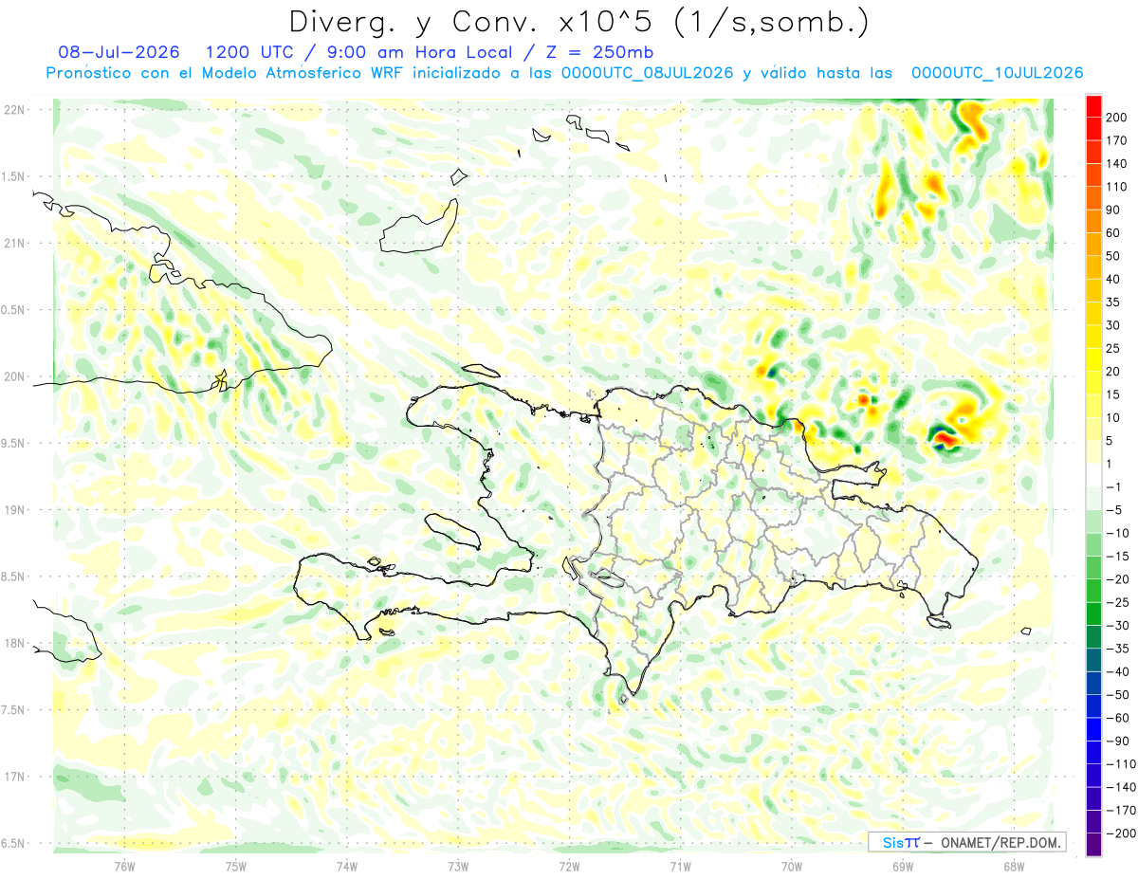
Task: Click the '-90' color scale value
Action: pos(1118,741)
